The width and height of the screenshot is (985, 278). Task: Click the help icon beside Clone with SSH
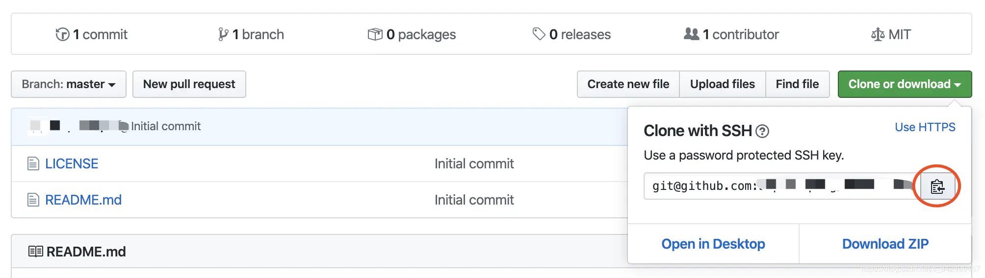pos(762,131)
